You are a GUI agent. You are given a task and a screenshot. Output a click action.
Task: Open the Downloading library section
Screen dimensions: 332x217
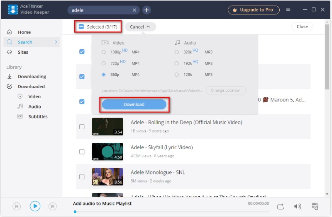coord(32,77)
